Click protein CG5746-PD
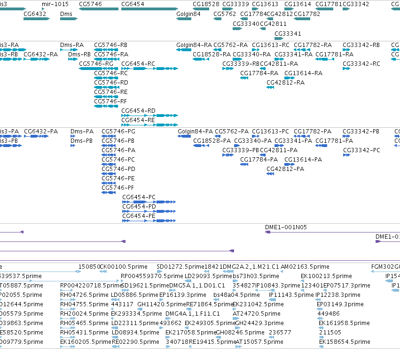The width and height of the screenshot is (400, 349). pyautogui.click(x=109, y=174)
